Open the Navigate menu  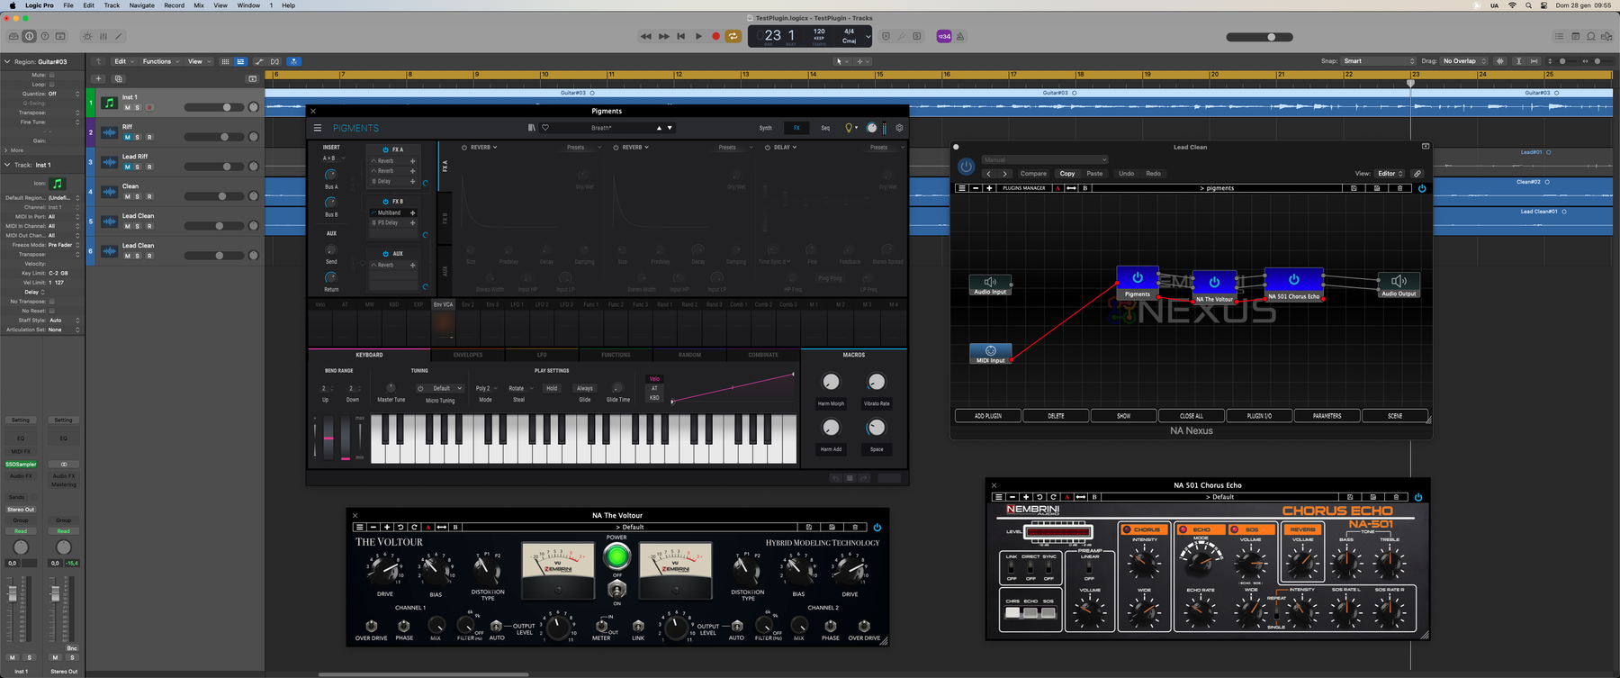pos(141,5)
